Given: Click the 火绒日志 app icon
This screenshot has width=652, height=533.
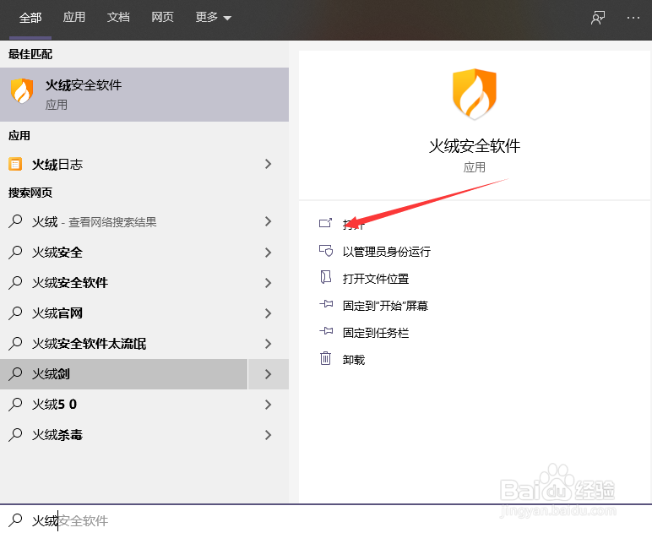Looking at the screenshot, I should click(15, 164).
